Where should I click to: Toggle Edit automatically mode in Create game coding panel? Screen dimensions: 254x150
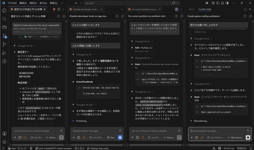235,138
